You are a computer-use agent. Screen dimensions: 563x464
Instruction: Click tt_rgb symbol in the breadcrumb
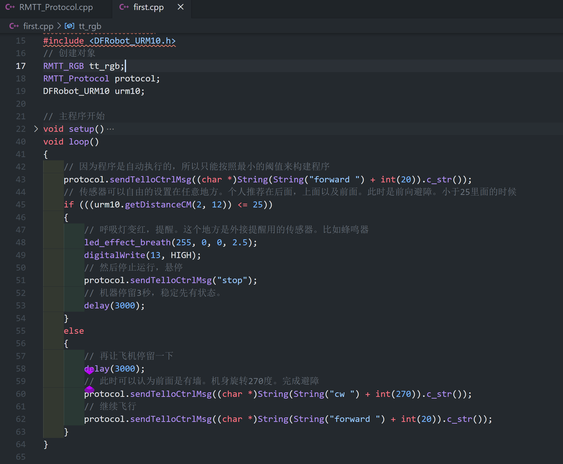point(90,26)
